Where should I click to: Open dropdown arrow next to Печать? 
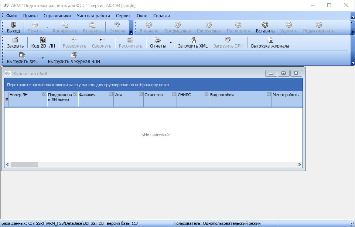[48, 28]
